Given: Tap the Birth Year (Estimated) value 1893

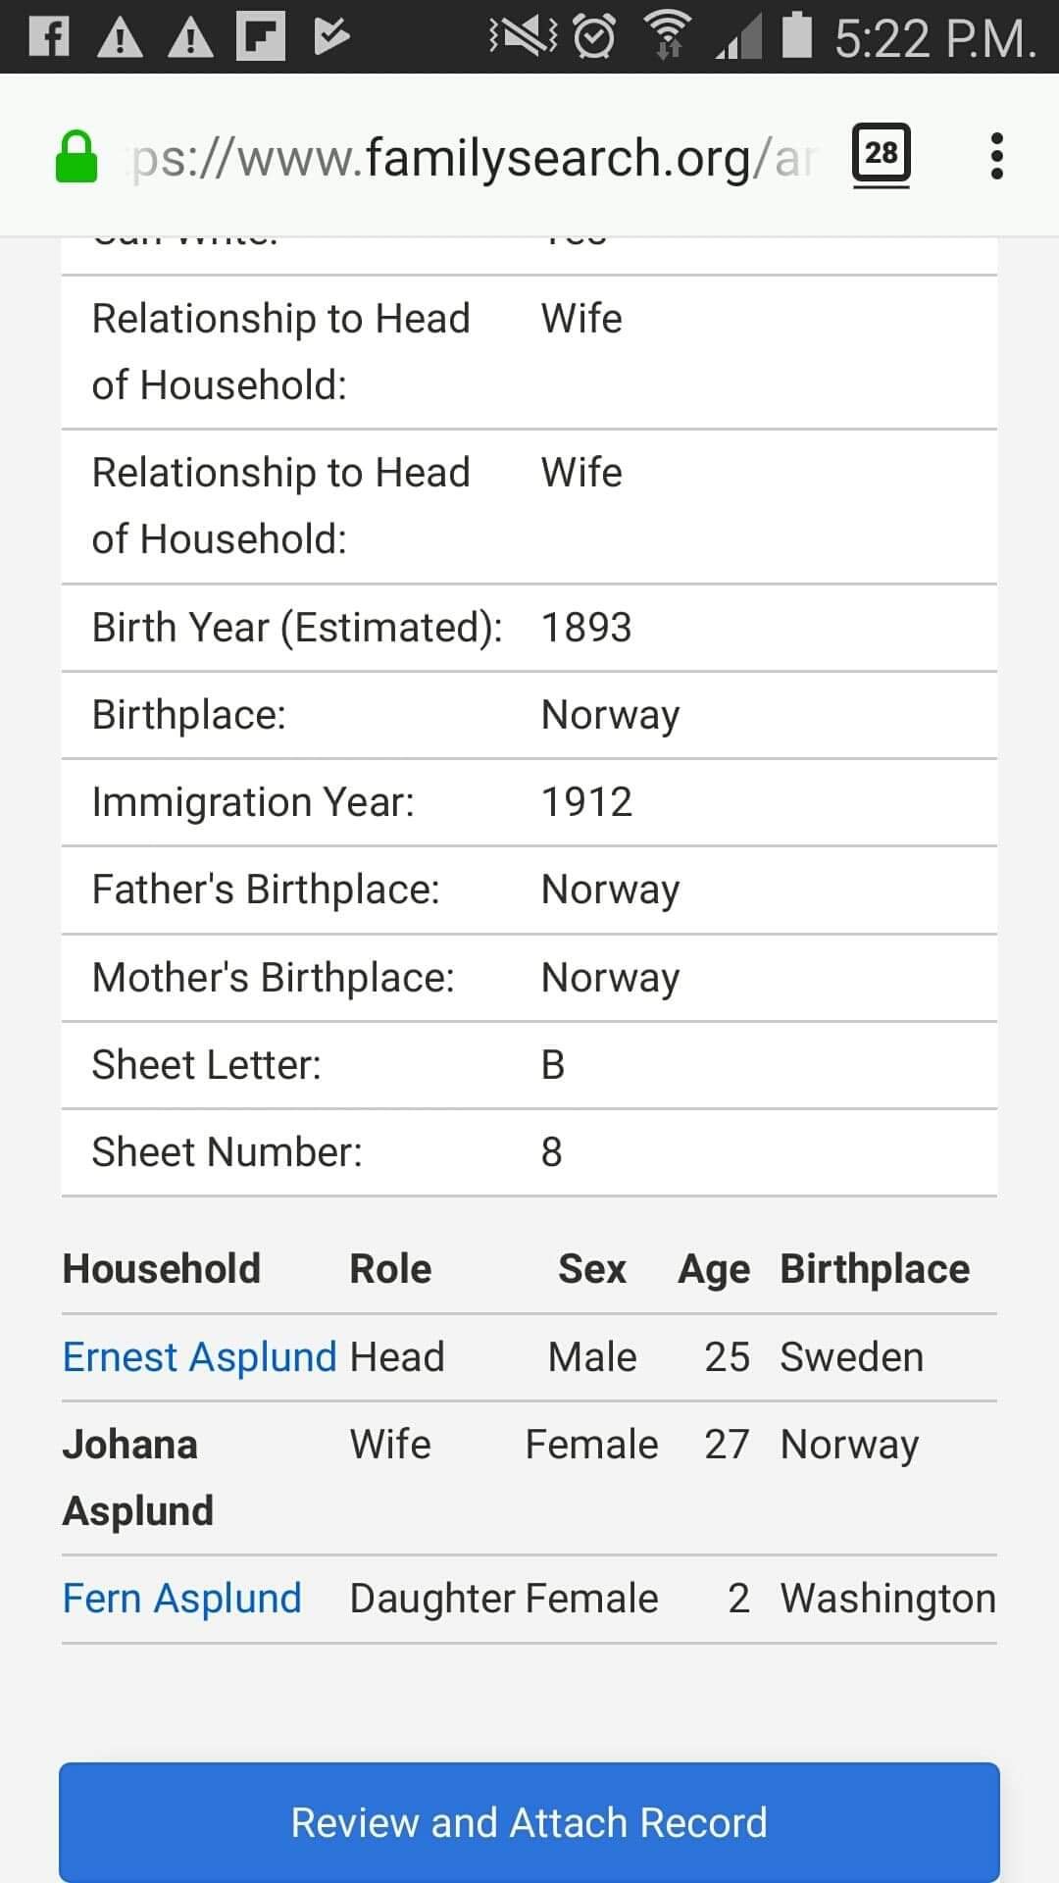Looking at the screenshot, I should (x=586, y=628).
